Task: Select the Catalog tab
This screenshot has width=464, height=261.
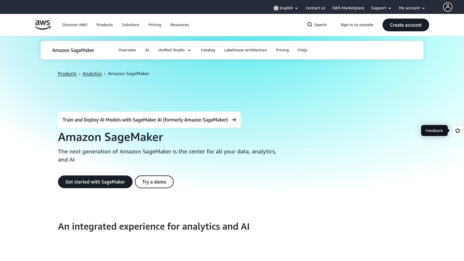Action: (x=208, y=50)
